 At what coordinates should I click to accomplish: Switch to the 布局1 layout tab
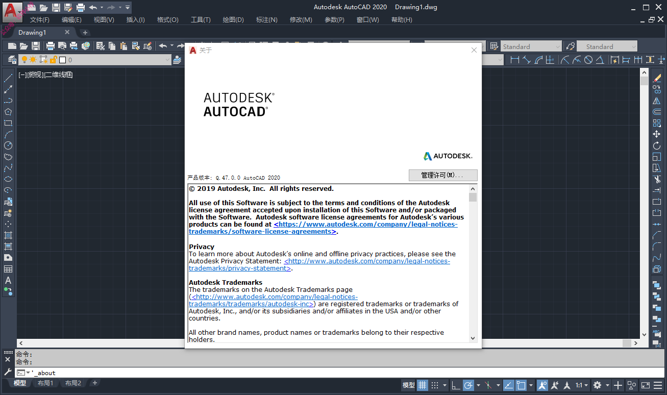tap(45, 383)
